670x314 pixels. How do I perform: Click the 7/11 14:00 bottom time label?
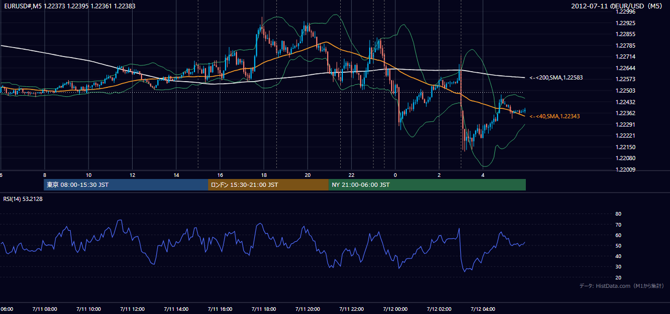click(177, 309)
